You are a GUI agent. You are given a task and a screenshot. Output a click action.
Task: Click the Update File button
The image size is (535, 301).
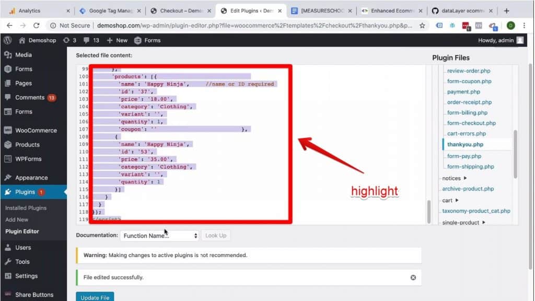tap(95, 297)
